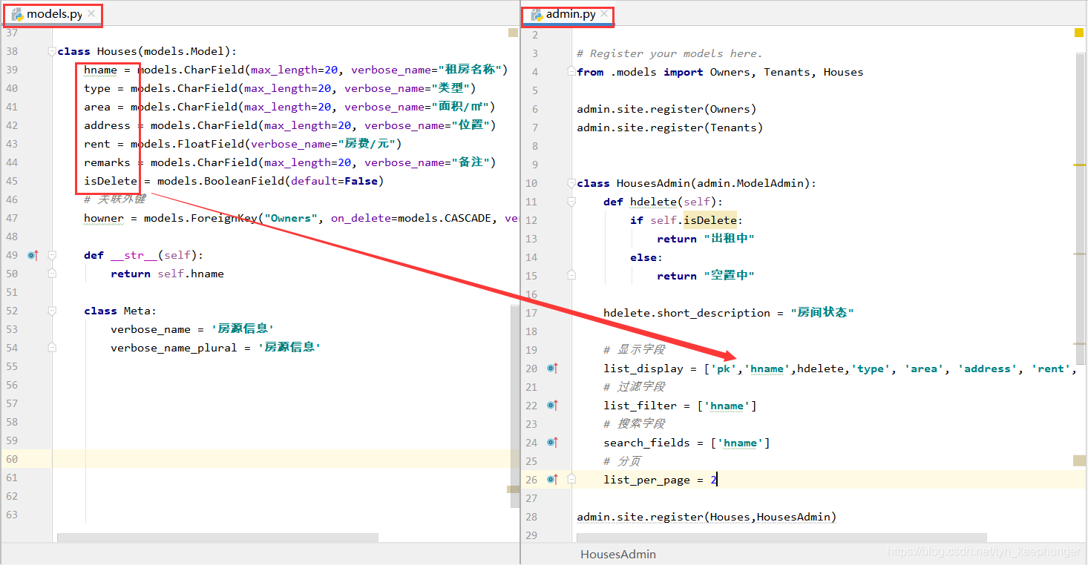Image resolution: width=1088 pixels, height=565 pixels.
Task: Click fold end marker at list_per_page line
Action: (571, 479)
